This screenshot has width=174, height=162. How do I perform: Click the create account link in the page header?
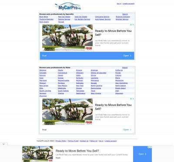(129, 3)
